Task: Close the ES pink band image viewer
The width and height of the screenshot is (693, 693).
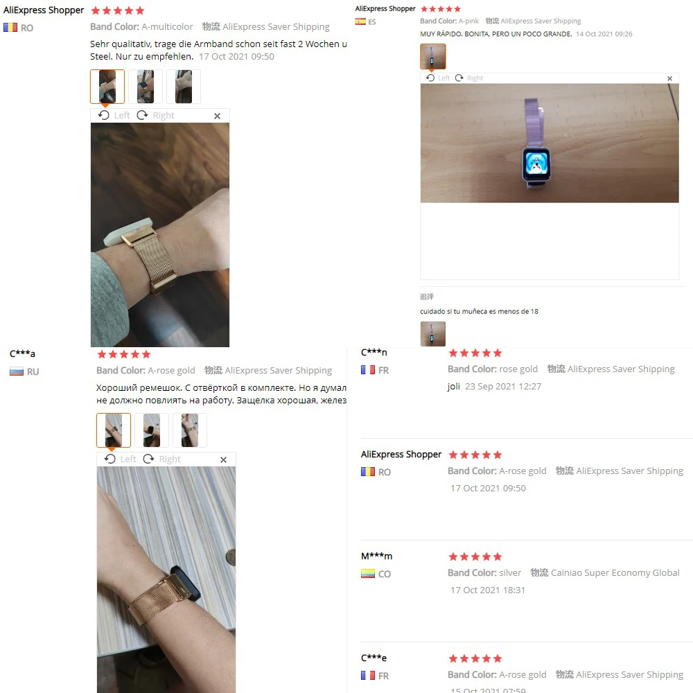Action: tap(669, 78)
